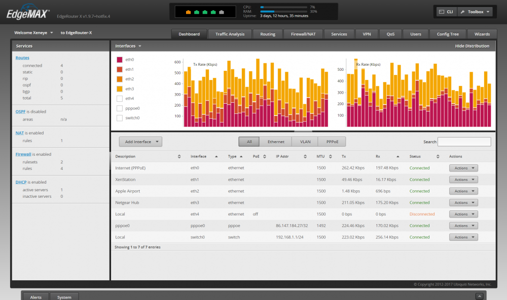Screen dimensions: 507x300
Task: Switch to the Firewall/NAT tab
Action: click(303, 34)
